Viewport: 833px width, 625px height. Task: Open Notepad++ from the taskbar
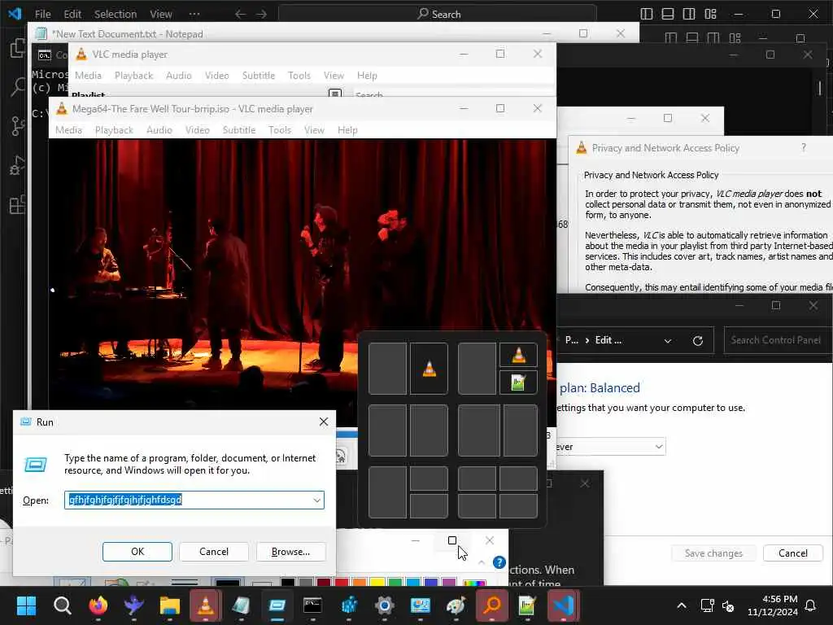point(527,605)
